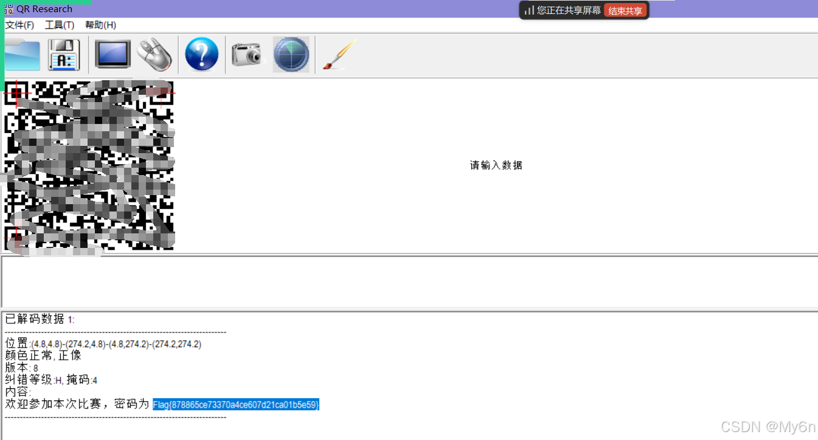Click the 您正在共享屏幕 status label
The width and height of the screenshot is (818, 440).
[x=569, y=10]
